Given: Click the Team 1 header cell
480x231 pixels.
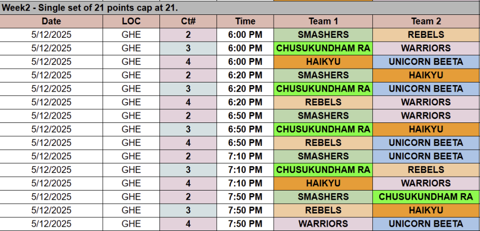Looking at the screenshot, I should point(323,21).
